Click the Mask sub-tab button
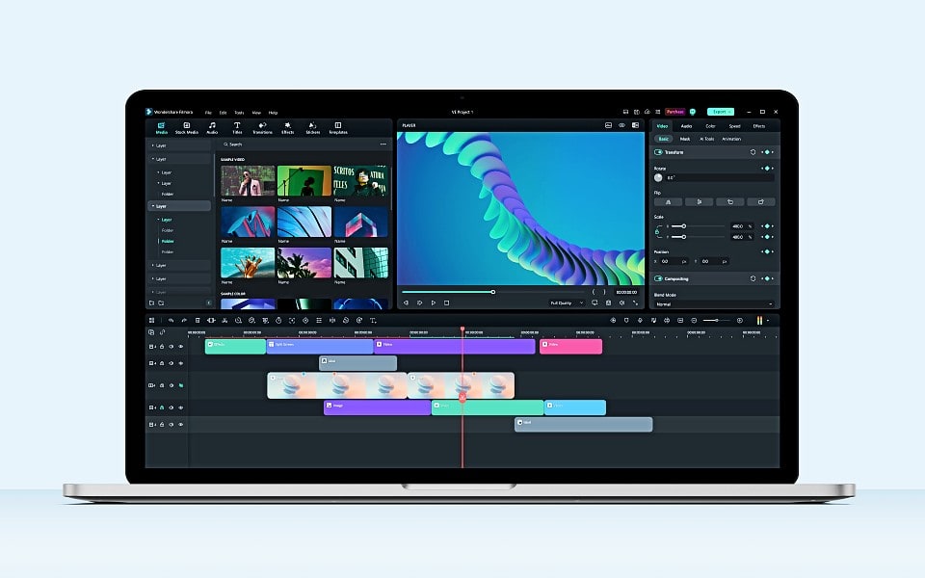This screenshot has height=578, width=925. point(685,139)
